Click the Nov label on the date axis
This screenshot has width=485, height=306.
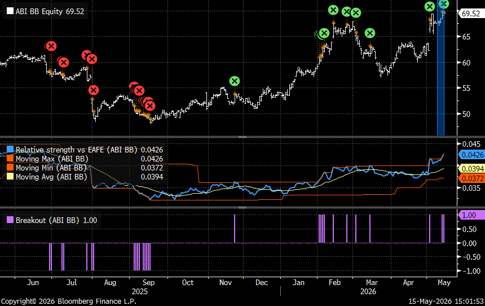pos(226,282)
